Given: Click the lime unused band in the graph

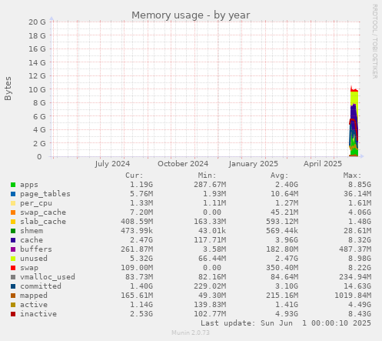Looking at the screenshot, I should [x=354, y=98].
